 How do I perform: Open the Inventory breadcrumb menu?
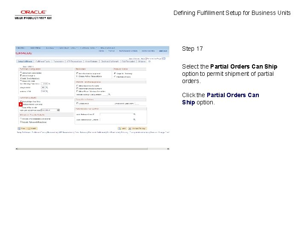click(x=50, y=48)
